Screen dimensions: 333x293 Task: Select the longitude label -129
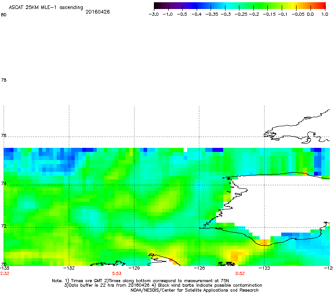point(134,268)
